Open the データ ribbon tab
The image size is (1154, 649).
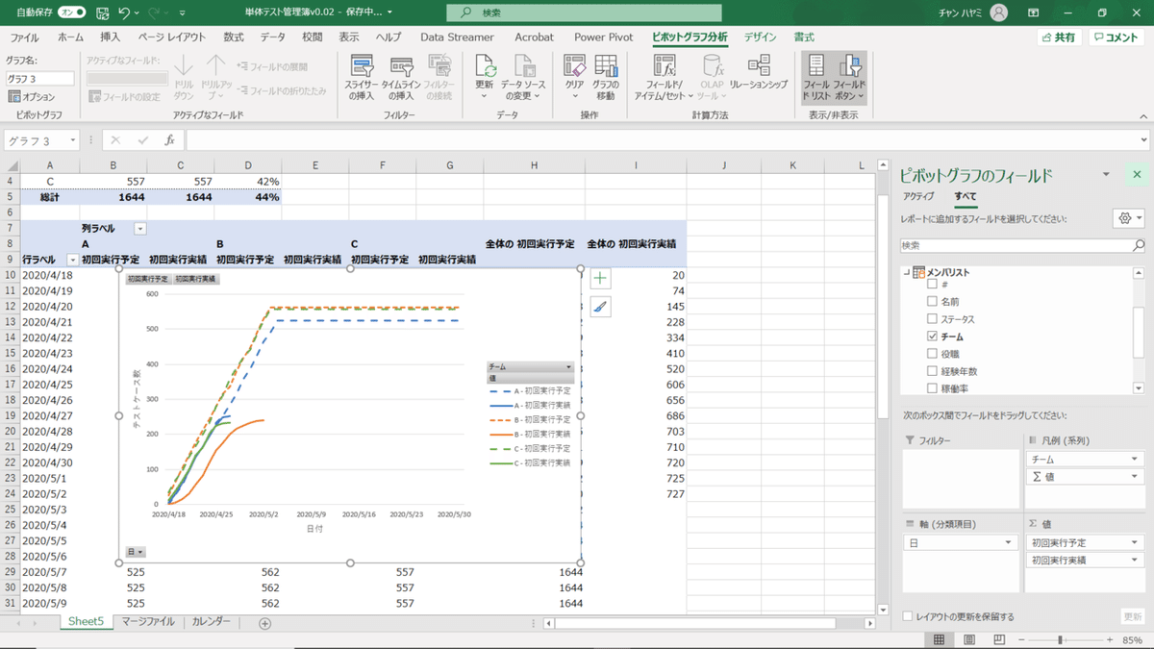(x=272, y=37)
